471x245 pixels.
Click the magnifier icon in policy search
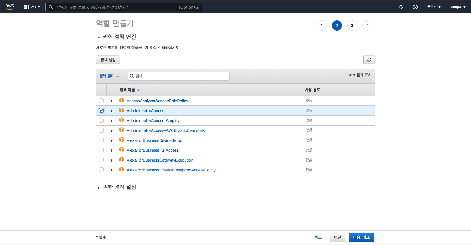[x=132, y=76]
